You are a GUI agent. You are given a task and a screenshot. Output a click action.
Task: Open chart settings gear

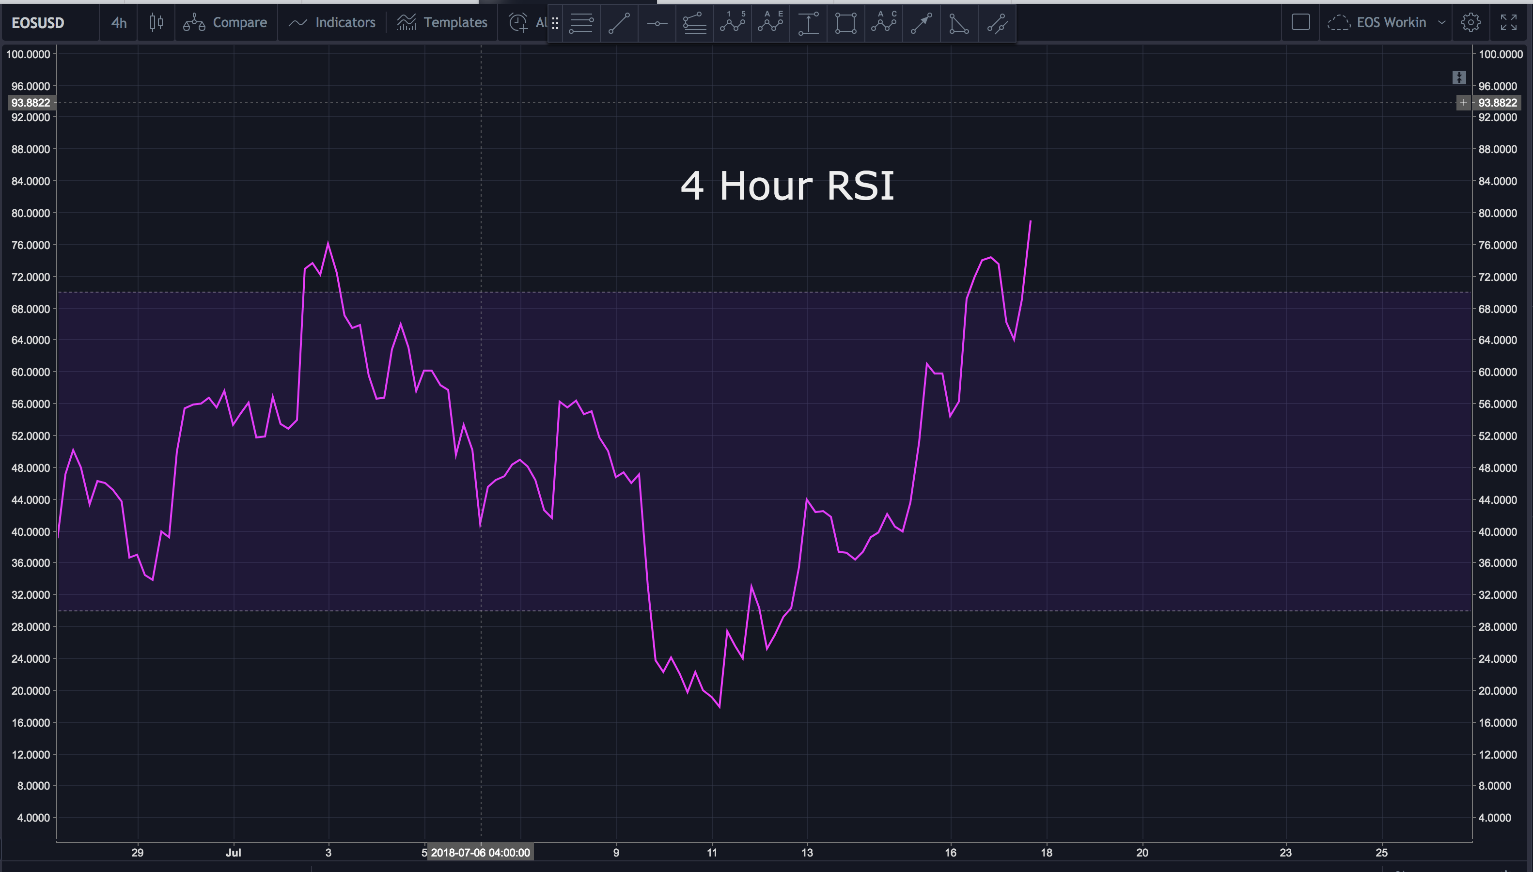pyautogui.click(x=1470, y=23)
